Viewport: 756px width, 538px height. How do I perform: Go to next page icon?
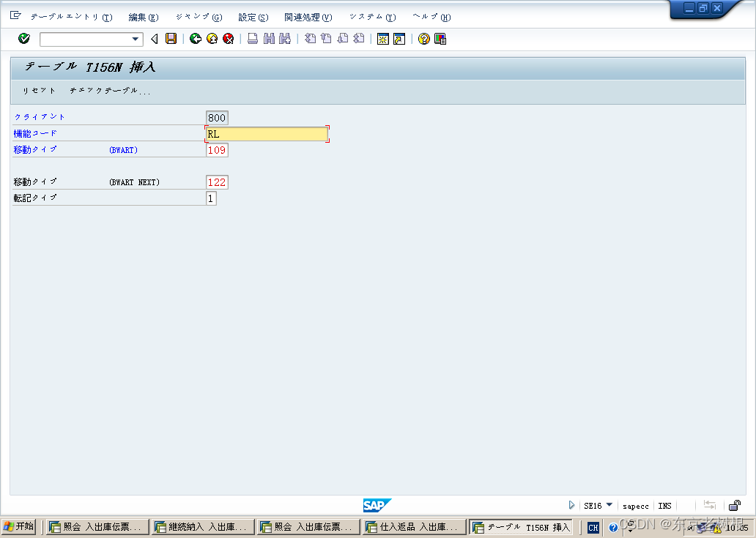pyautogui.click(x=342, y=39)
